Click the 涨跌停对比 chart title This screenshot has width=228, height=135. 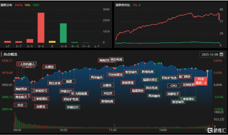[123, 5]
